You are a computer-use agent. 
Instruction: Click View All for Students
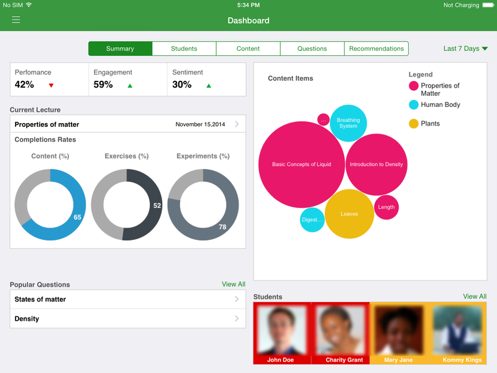click(475, 297)
